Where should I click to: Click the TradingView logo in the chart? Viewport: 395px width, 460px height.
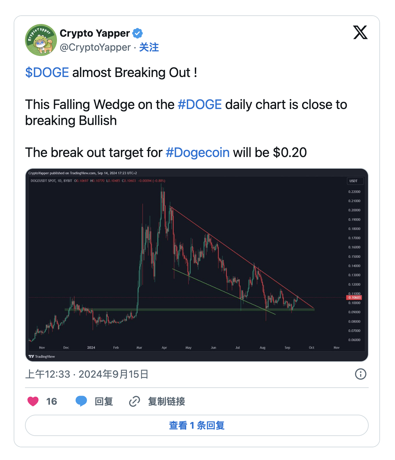(42, 356)
